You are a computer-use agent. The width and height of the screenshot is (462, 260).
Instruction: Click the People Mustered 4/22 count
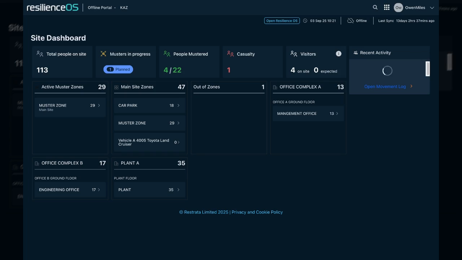pyautogui.click(x=173, y=70)
